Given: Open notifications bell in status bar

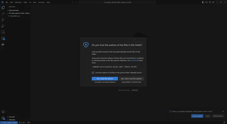Looking at the screenshot, I should pyautogui.click(x=224, y=123).
